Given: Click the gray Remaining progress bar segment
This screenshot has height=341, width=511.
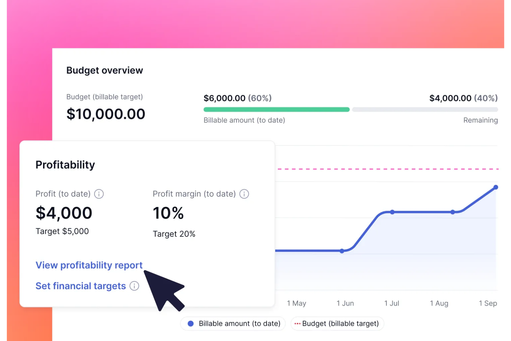Looking at the screenshot, I should click(x=425, y=110).
